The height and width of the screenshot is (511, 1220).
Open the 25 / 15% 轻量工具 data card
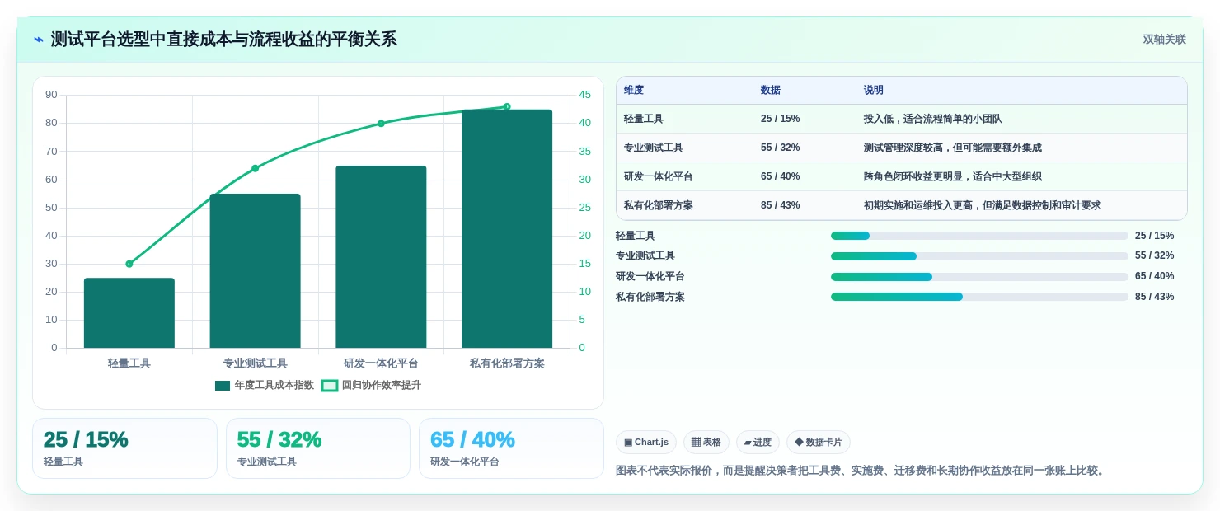point(124,448)
